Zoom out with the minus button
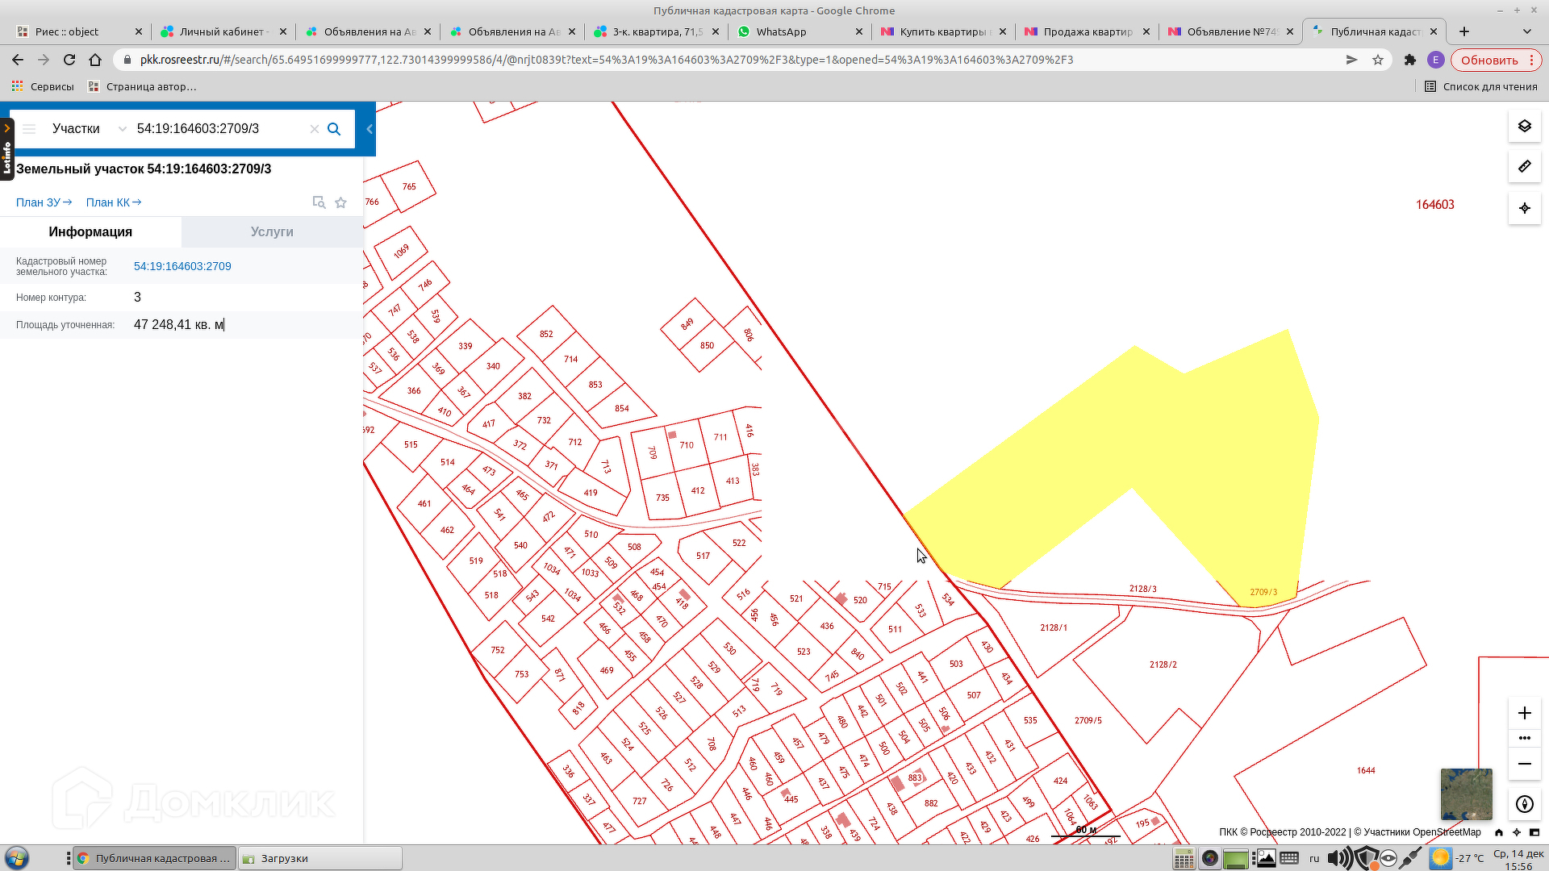1549x871 pixels. pos(1524,764)
